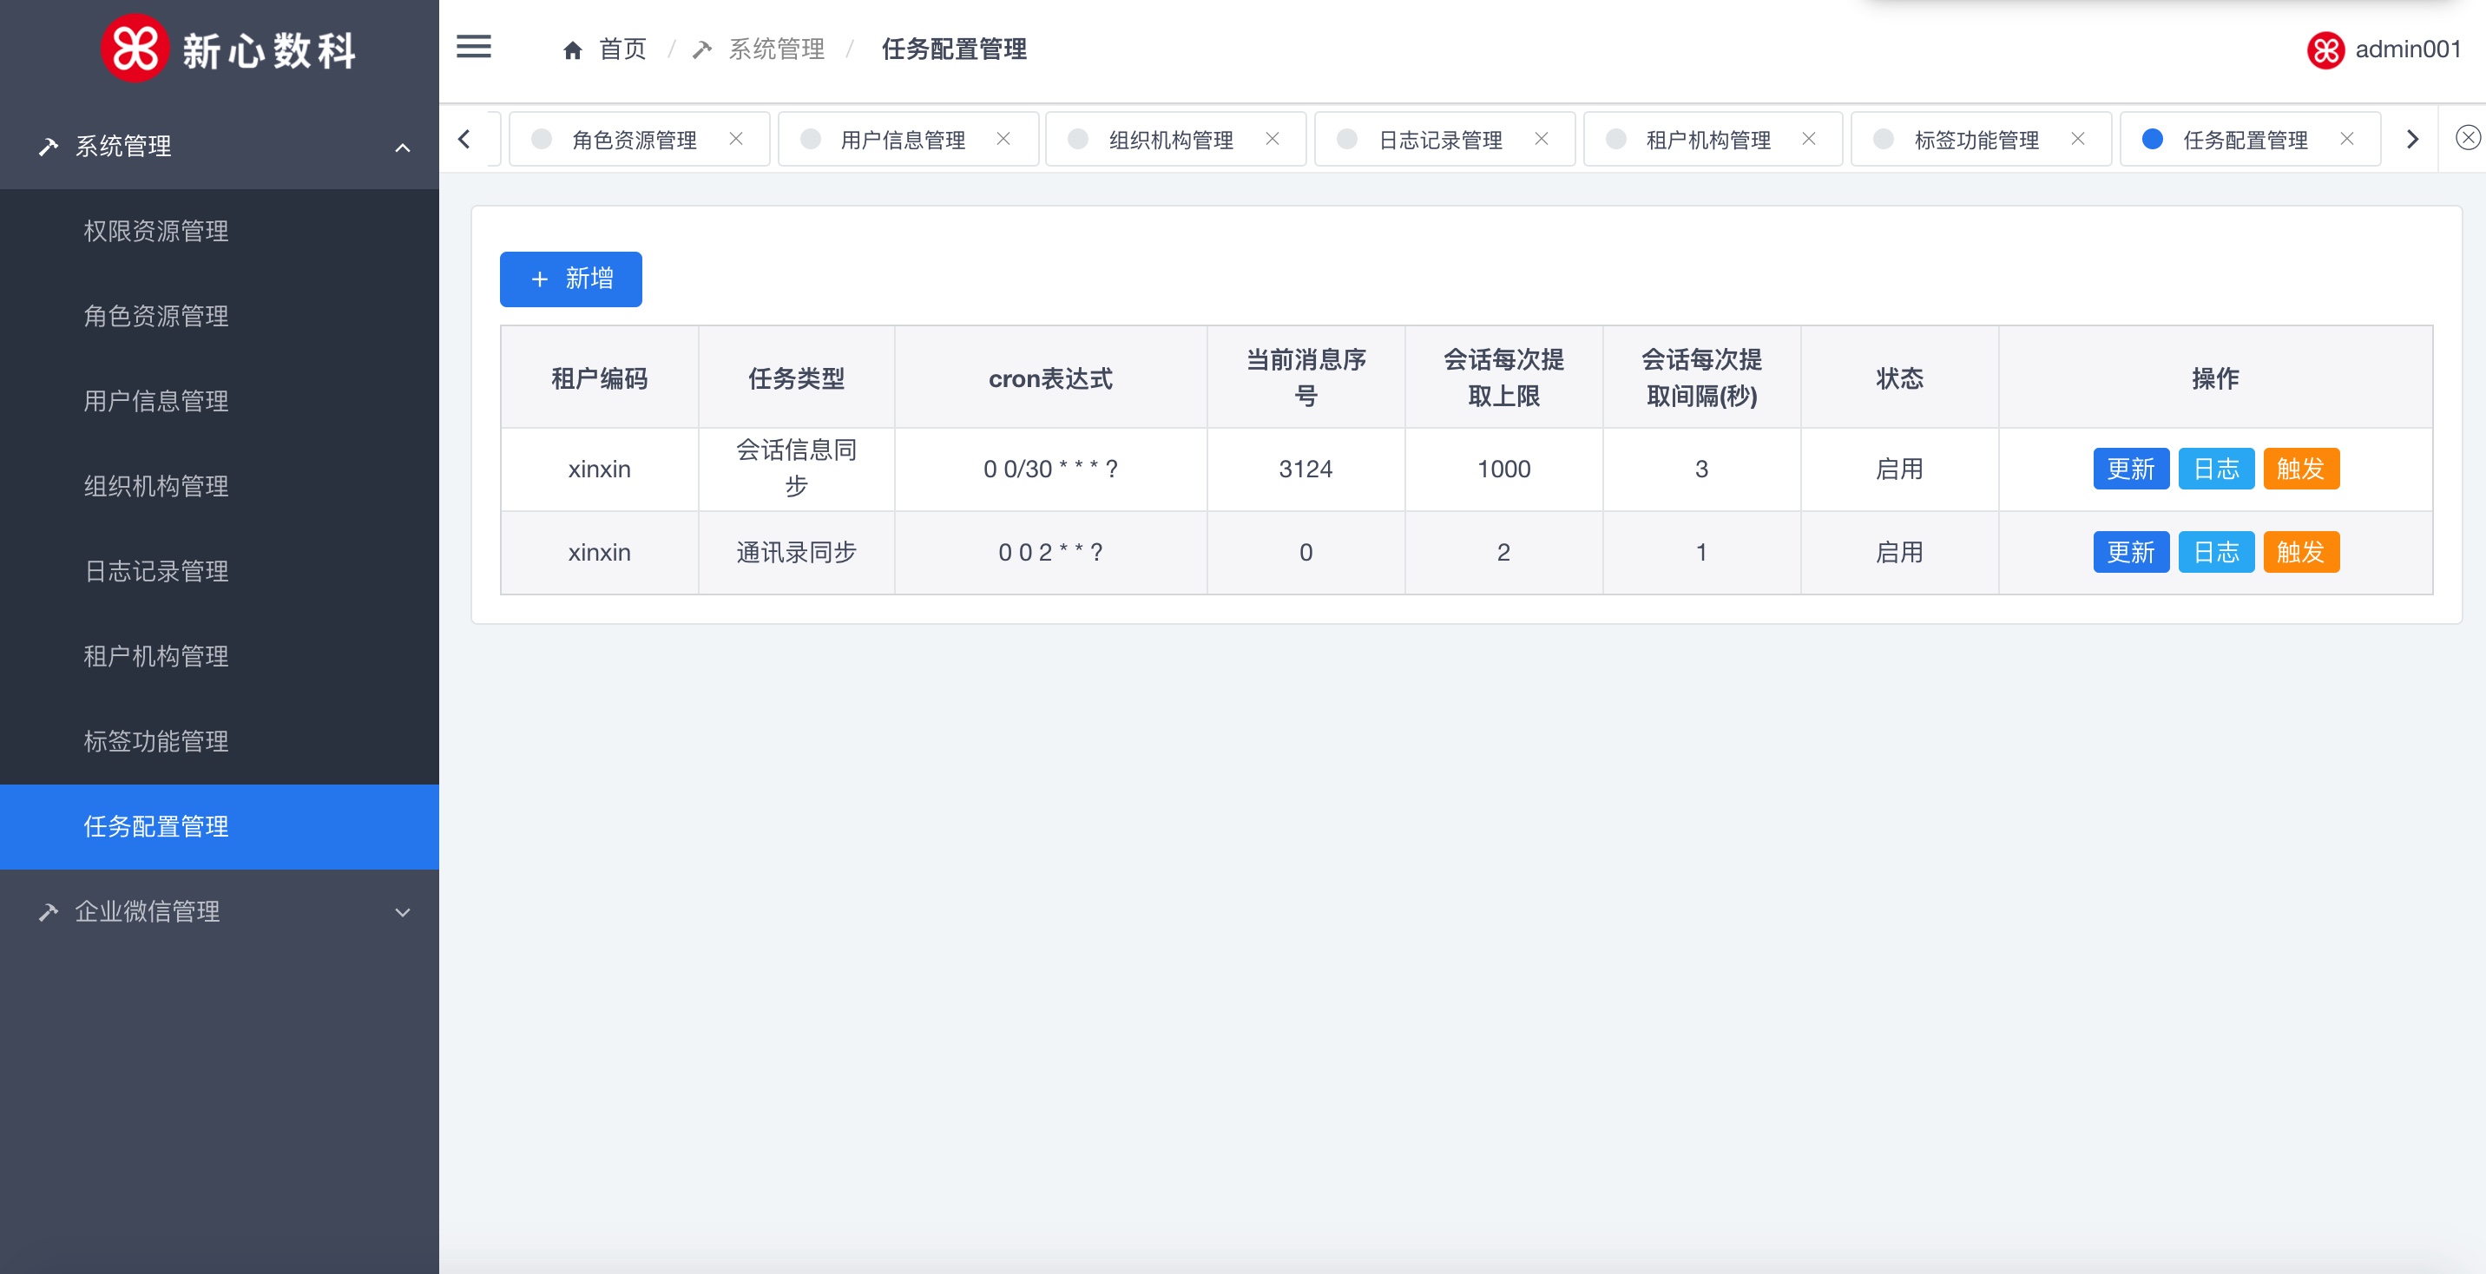Click 更新 for the 会话信息同步 row
2486x1274 pixels.
pos(2130,469)
